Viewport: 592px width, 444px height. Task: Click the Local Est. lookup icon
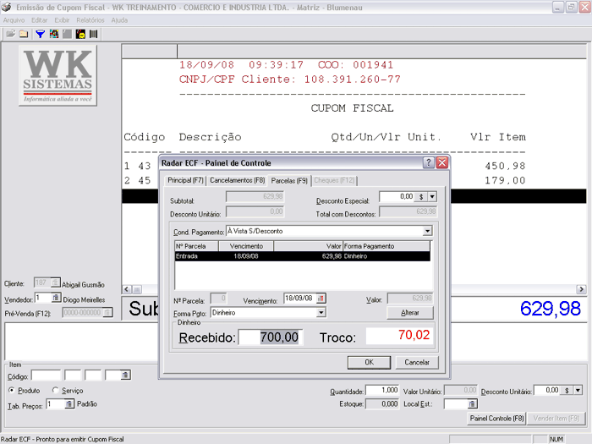click(x=473, y=404)
